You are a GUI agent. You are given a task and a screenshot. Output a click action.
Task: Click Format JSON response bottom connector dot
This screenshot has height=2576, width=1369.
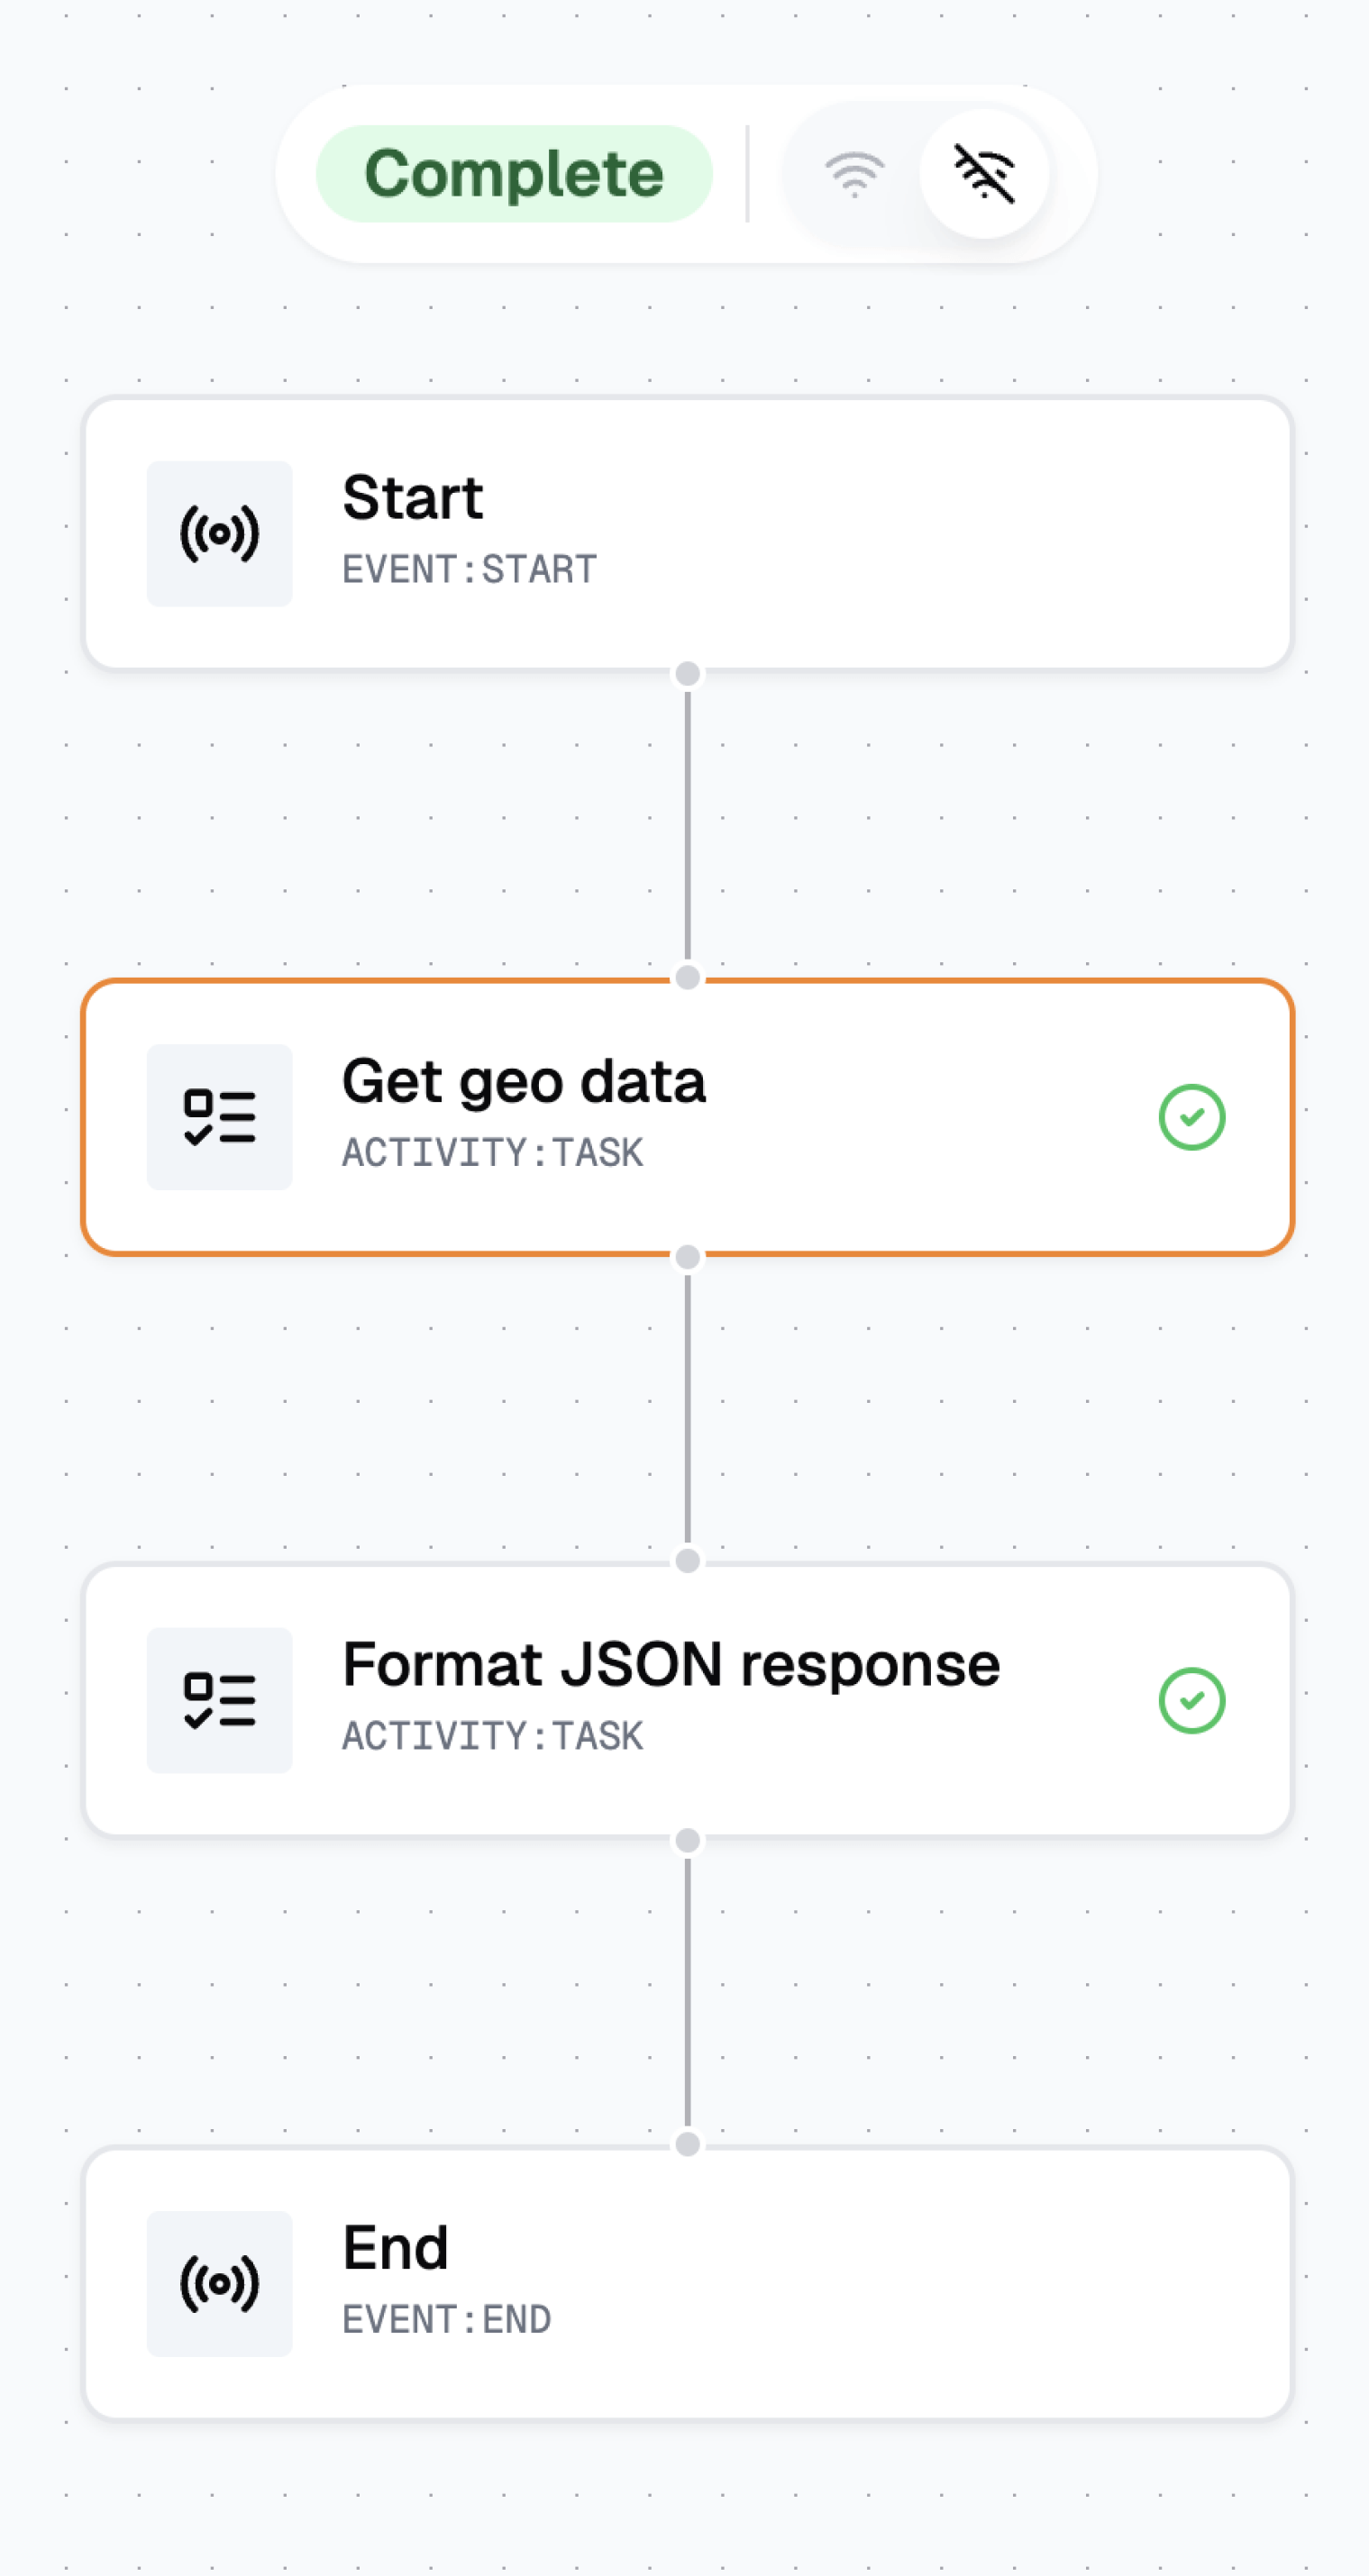point(687,1840)
